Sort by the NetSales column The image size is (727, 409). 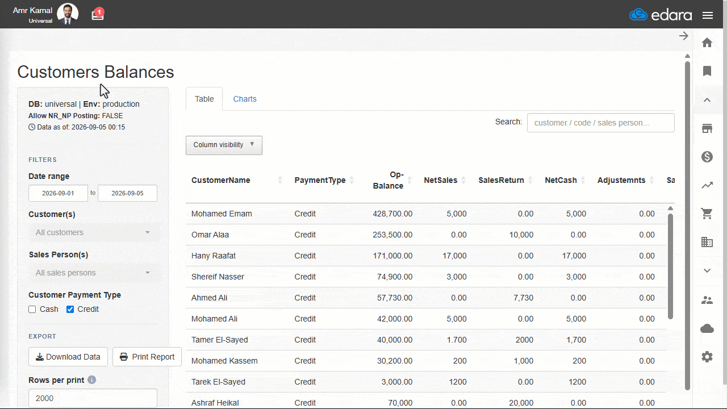[x=445, y=180]
